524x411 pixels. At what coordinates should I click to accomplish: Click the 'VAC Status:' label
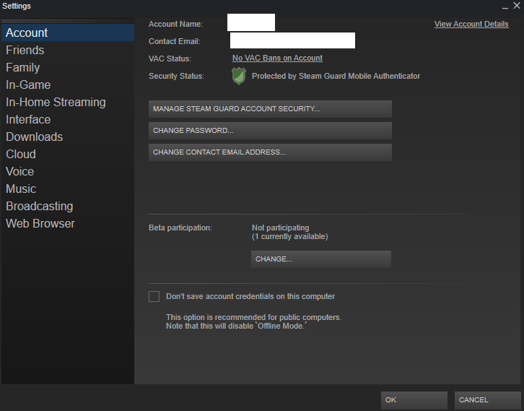(x=170, y=59)
